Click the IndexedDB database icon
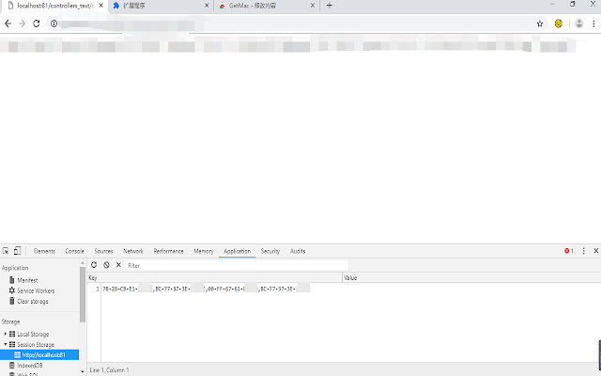This screenshot has height=376, width=601. pyautogui.click(x=12, y=366)
